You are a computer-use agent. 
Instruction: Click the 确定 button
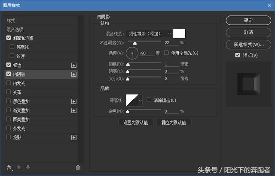pyautogui.click(x=248, y=20)
